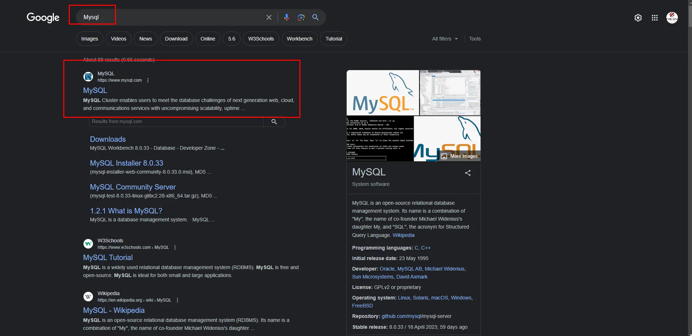Click the MySQL site favicon
The image size is (692, 336).
coord(88,77)
